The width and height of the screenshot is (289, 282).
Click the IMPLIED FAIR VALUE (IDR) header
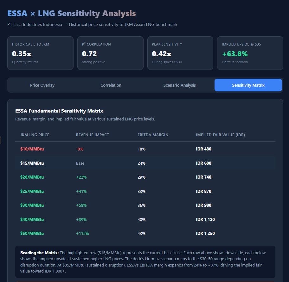click(221, 135)
